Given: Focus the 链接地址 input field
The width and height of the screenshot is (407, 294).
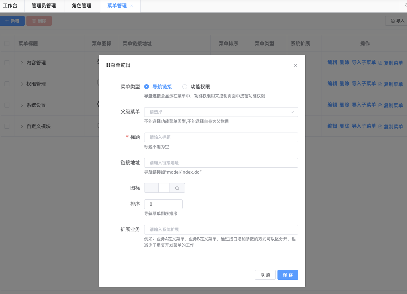Looking at the screenshot, I should (x=221, y=163).
